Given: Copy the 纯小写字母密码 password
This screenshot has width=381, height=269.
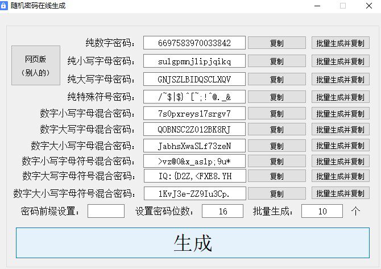Looking at the screenshot, I should pyautogui.click(x=277, y=61).
